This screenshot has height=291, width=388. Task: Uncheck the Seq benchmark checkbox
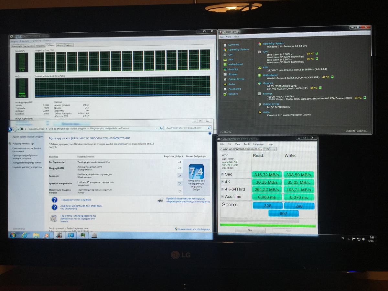(222, 175)
